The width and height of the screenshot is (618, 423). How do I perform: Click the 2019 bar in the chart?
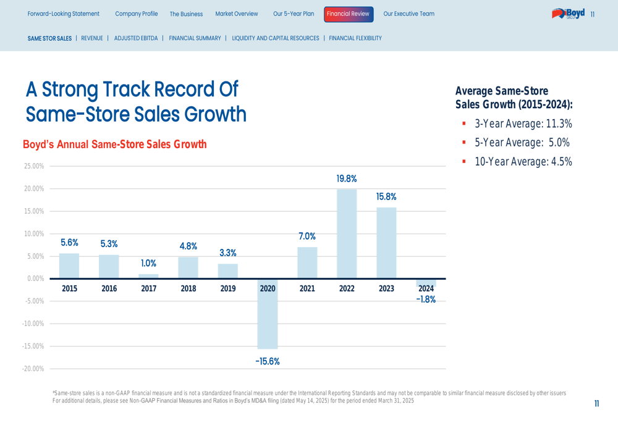tap(228, 271)
